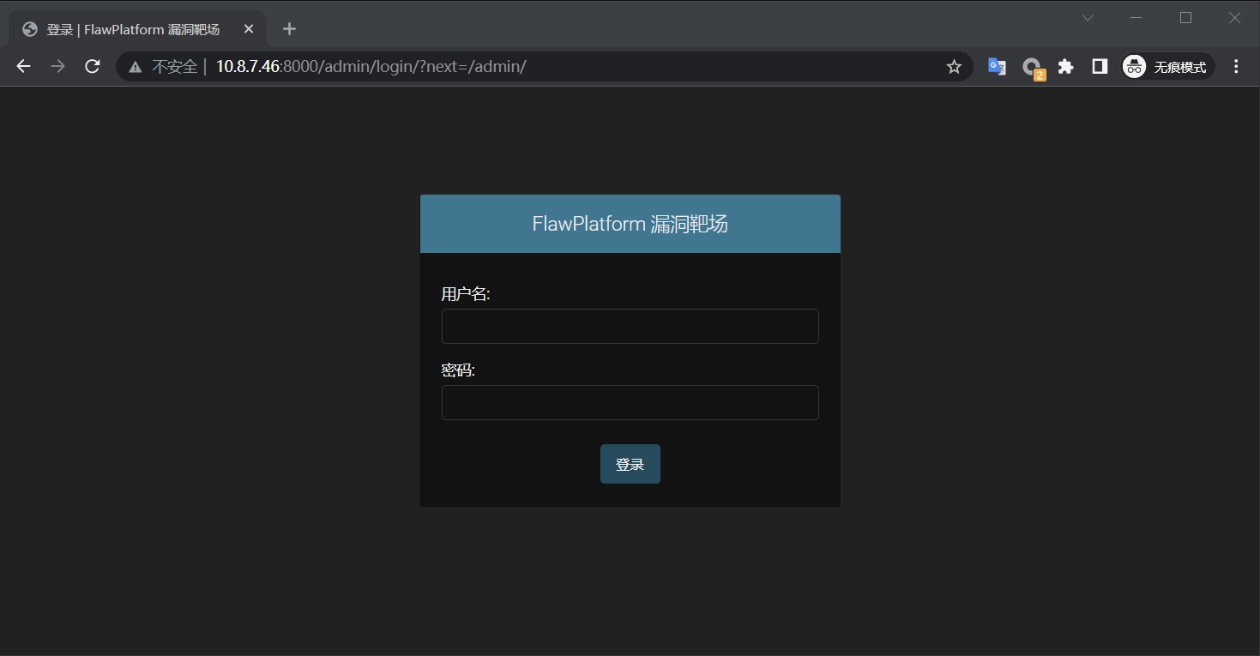The image size is (1260, 656).
Task: Click the 无痕模式 incognito profile button
Action: tap(1168, 67)
